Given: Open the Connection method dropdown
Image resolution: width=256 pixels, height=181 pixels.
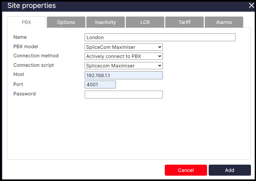Looking at the screenshot, I should 123,56.
